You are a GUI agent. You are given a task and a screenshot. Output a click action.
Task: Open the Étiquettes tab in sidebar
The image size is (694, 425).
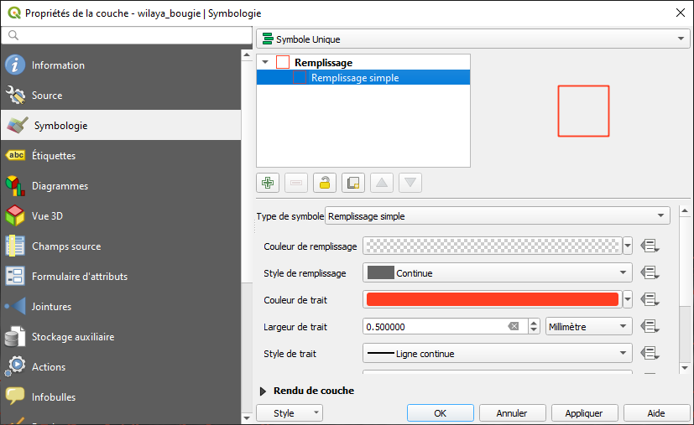tap(54, 156)
